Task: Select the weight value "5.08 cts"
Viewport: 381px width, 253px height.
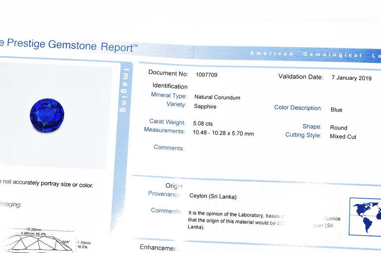Action: pos(203,124)
